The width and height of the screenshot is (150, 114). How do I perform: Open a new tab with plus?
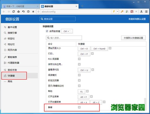point(82,6)
